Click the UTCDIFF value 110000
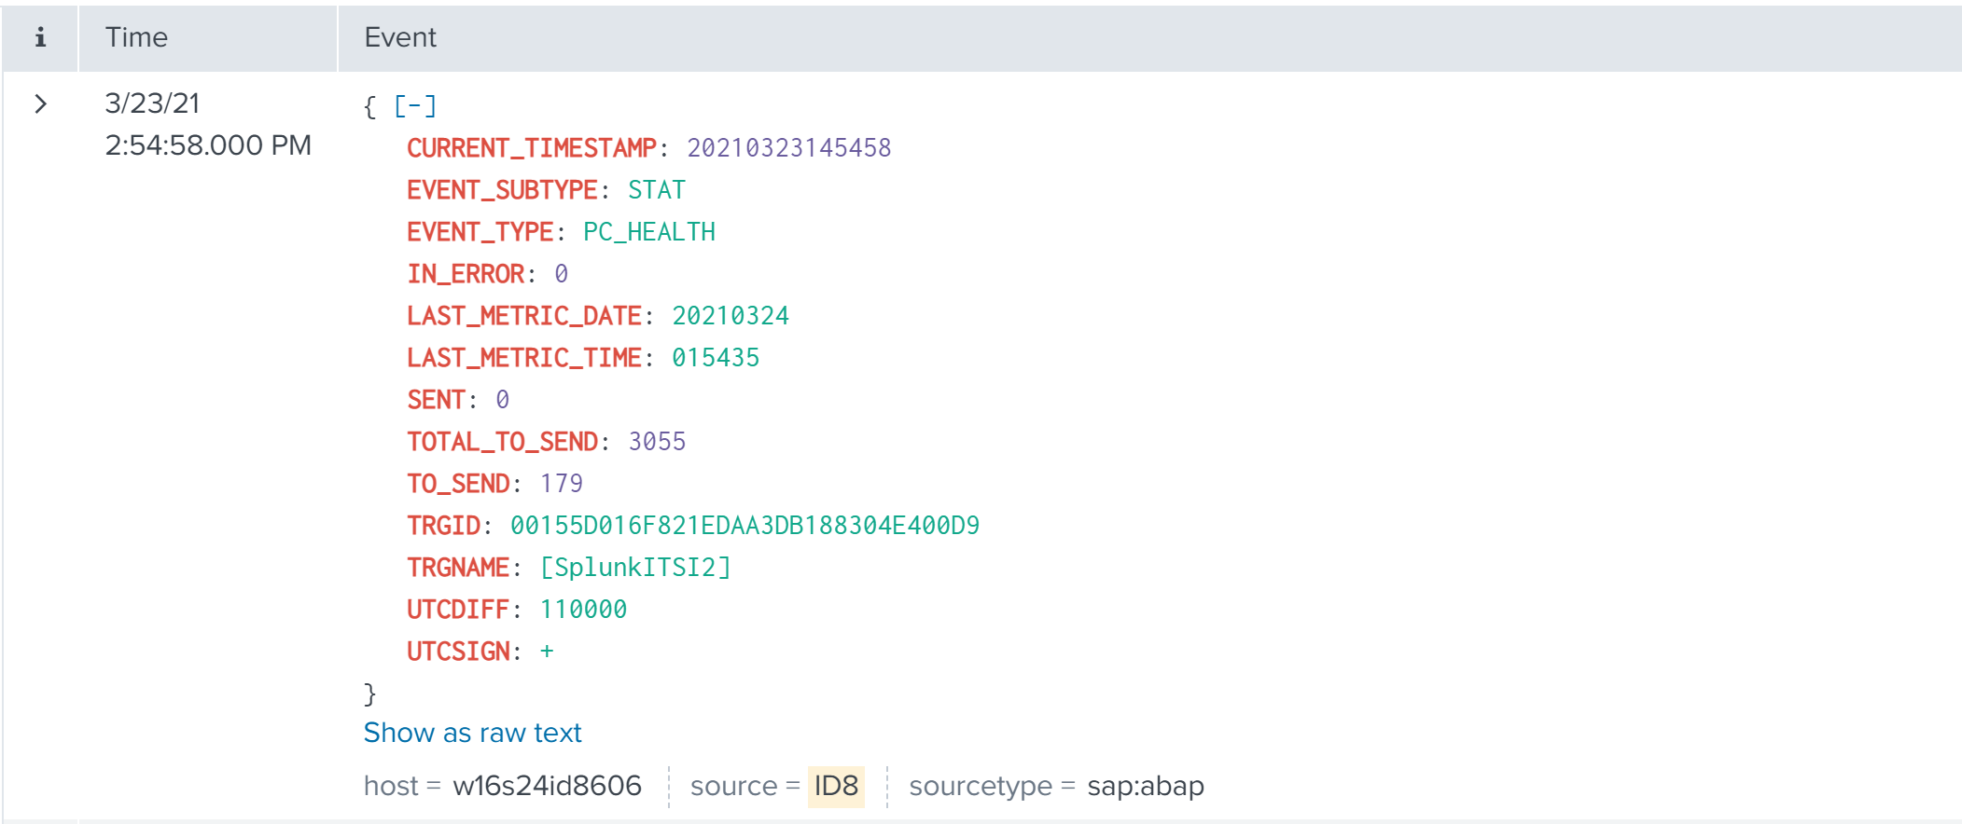1962x824 pixels. pos(583,610)
